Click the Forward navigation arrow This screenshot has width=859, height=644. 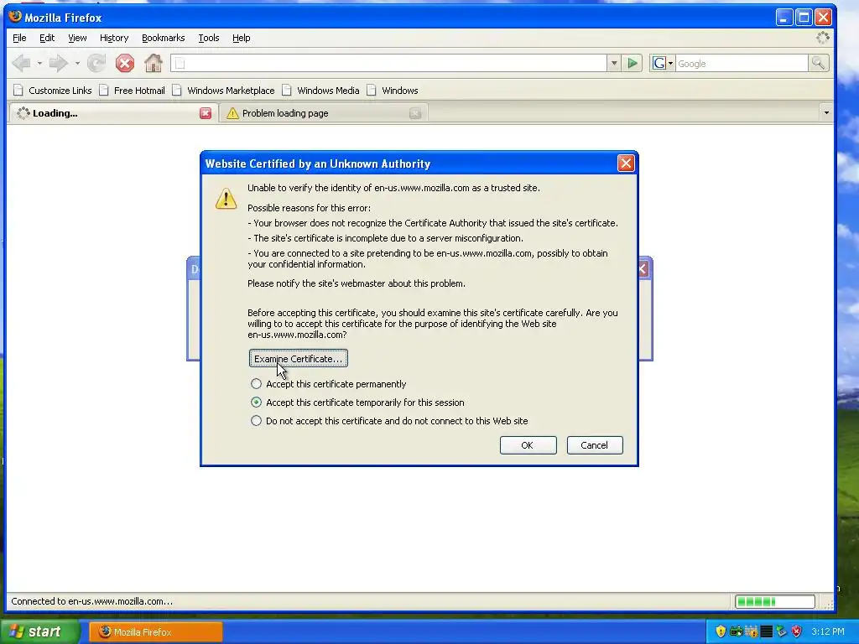pos(59,64)
